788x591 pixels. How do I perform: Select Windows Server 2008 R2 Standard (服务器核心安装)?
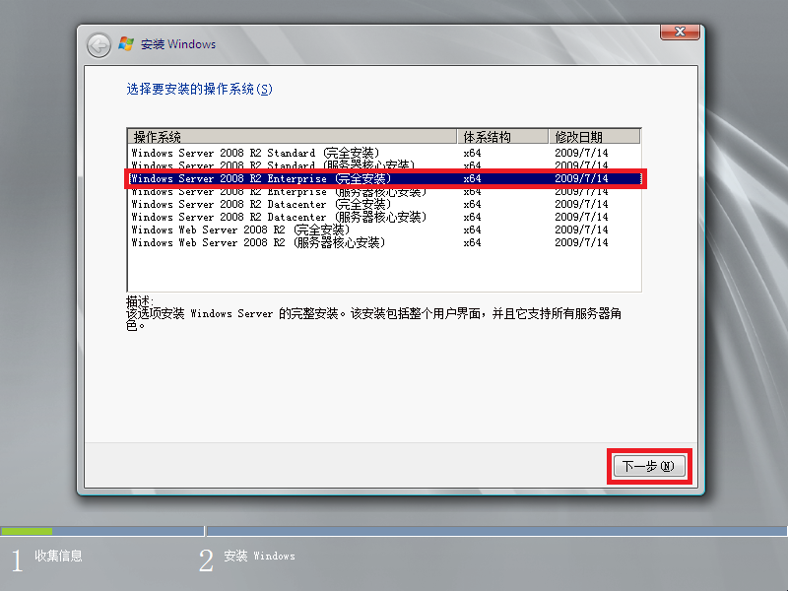[384, 164]
